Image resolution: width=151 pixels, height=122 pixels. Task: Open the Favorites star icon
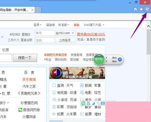pos(141,9)
